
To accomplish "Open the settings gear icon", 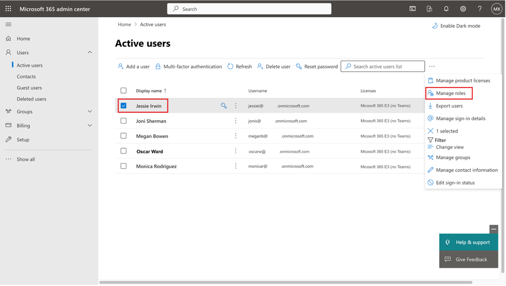I will click(463, 9).
